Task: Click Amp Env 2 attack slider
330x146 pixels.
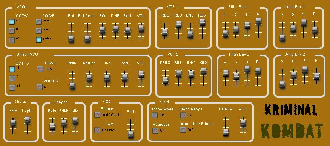Action: click(282, 85)
